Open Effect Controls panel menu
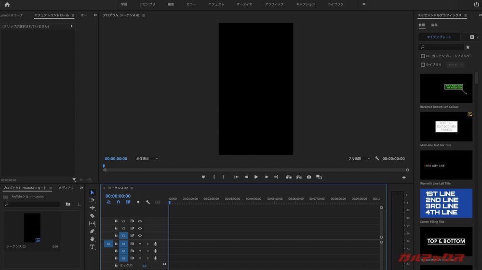Screen dimensions: 482x270 73,15
